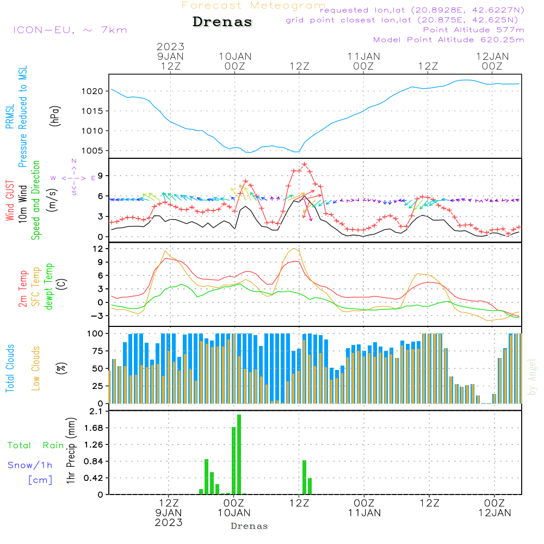The width and height of the screenshot is (544, 544).
Task: Click the '100' cloud percentage axis tick
Action: tap(95, 333)
